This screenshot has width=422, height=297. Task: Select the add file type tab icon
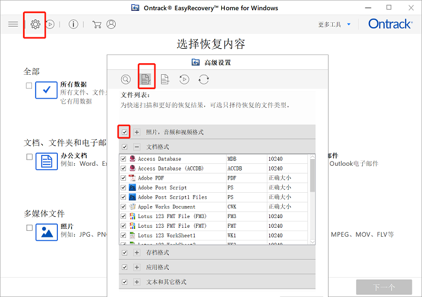[x=165, y=79]
